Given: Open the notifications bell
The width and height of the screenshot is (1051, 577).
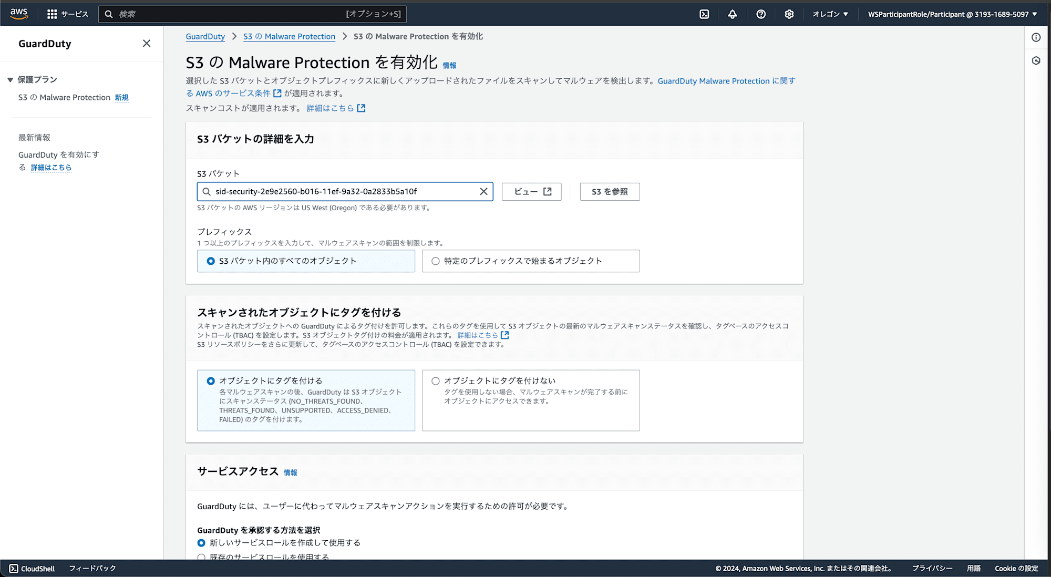Looking at the screenshot, I should [x=733, y=14].
